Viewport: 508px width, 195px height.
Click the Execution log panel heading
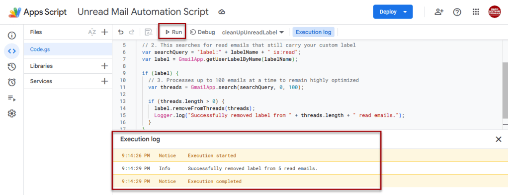tap(140, 139)
